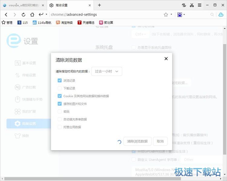Uncheck the 浏览记录 checkbox
227x181 pixels.
click(60, 81)
